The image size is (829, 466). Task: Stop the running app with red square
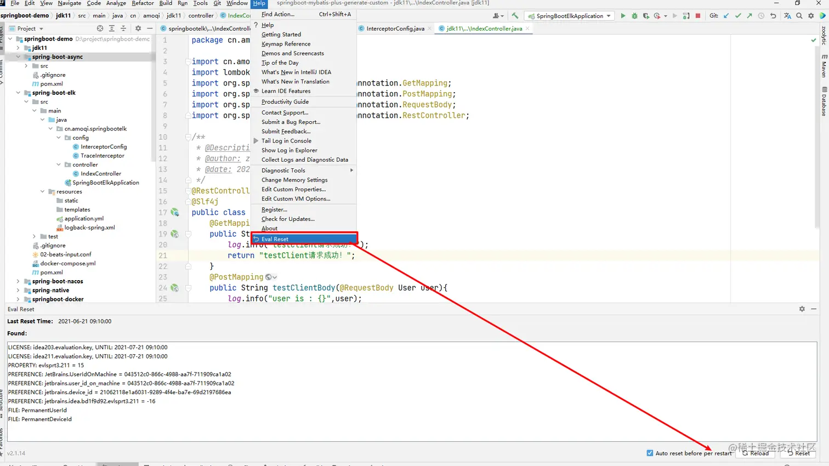point(698,16)
